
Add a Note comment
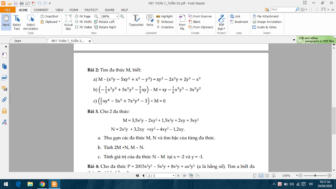[x=150, y=21]
